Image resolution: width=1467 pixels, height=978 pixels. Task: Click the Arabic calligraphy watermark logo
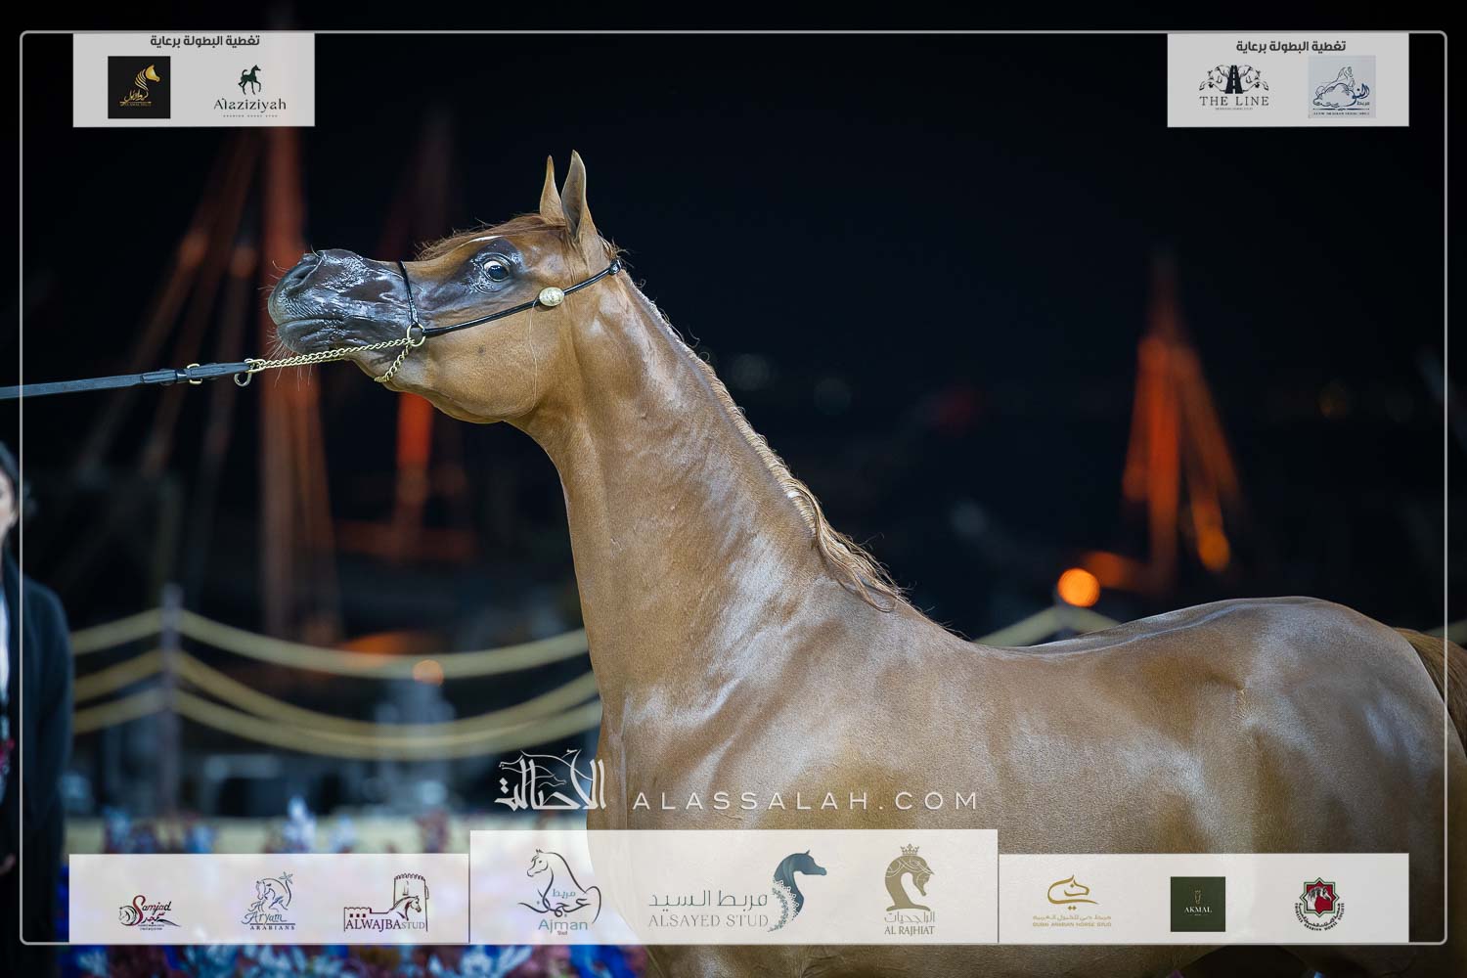tap(551, 784)
